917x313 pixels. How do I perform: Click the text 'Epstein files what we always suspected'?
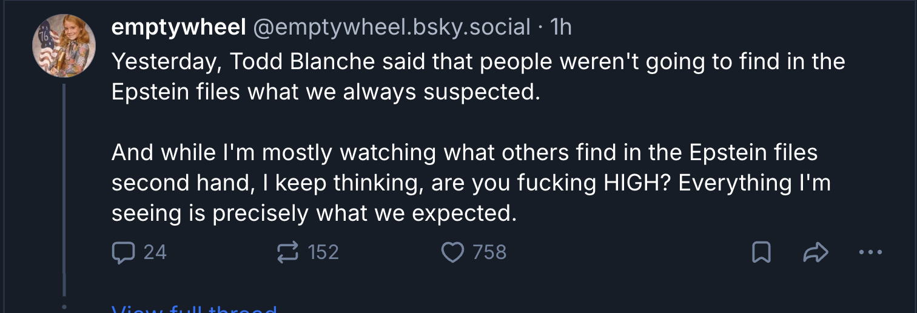point(325,92)
